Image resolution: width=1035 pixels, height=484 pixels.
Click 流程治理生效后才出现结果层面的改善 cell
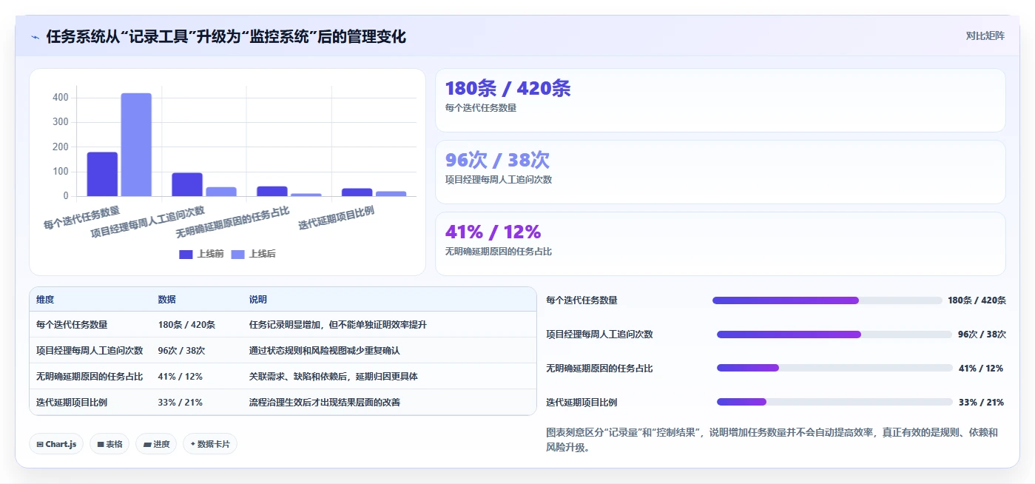(325, 403)
